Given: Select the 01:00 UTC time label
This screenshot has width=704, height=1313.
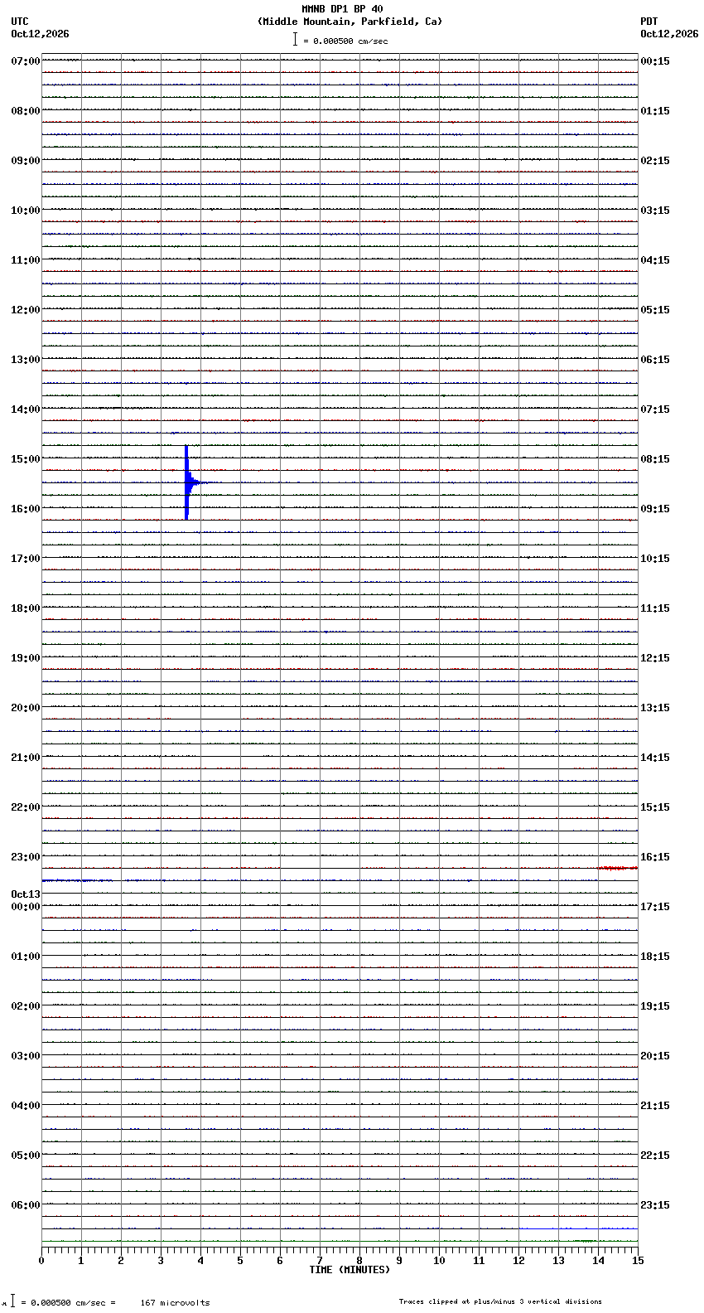Looking at the screenshot, I should [26, 957].
